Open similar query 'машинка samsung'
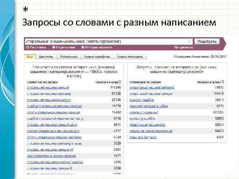The image size is (239, 179). tap(143, 137)
